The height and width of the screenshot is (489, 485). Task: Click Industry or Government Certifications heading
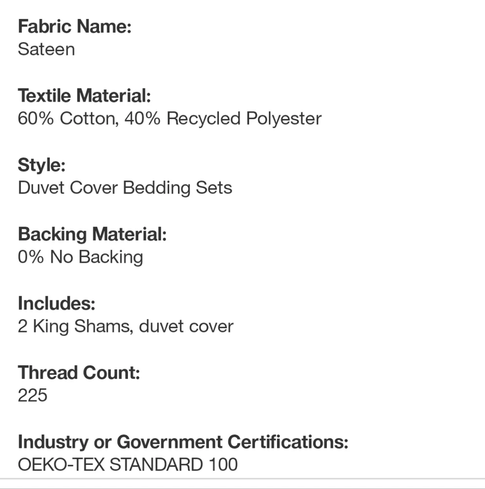[183, 442]
